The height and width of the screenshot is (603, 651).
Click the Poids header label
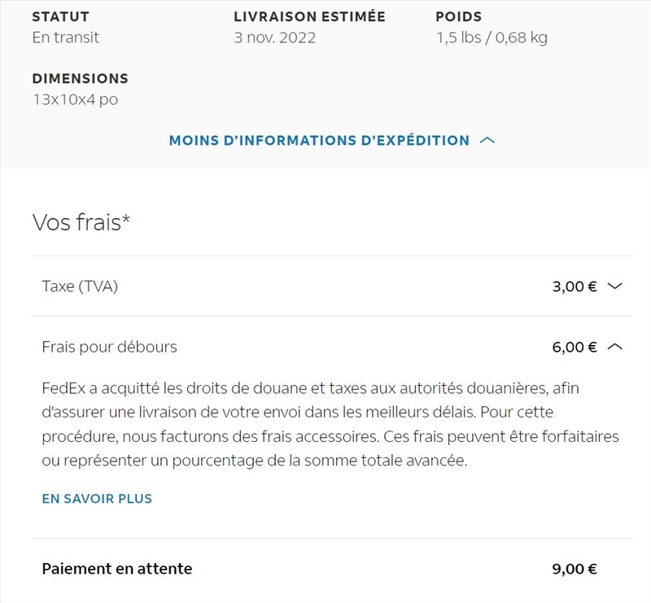click(x=459, y=16)
